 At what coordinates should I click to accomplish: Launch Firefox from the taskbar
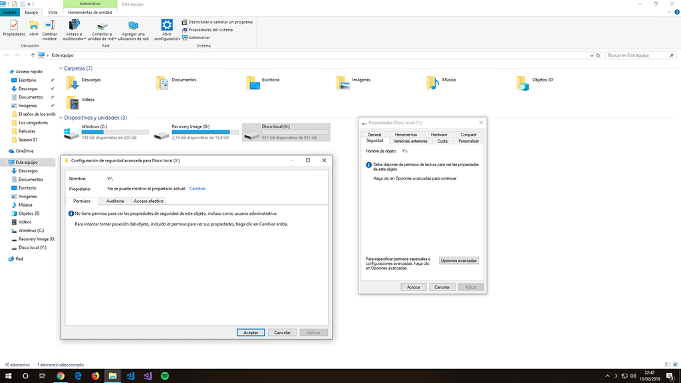point(95,376)
